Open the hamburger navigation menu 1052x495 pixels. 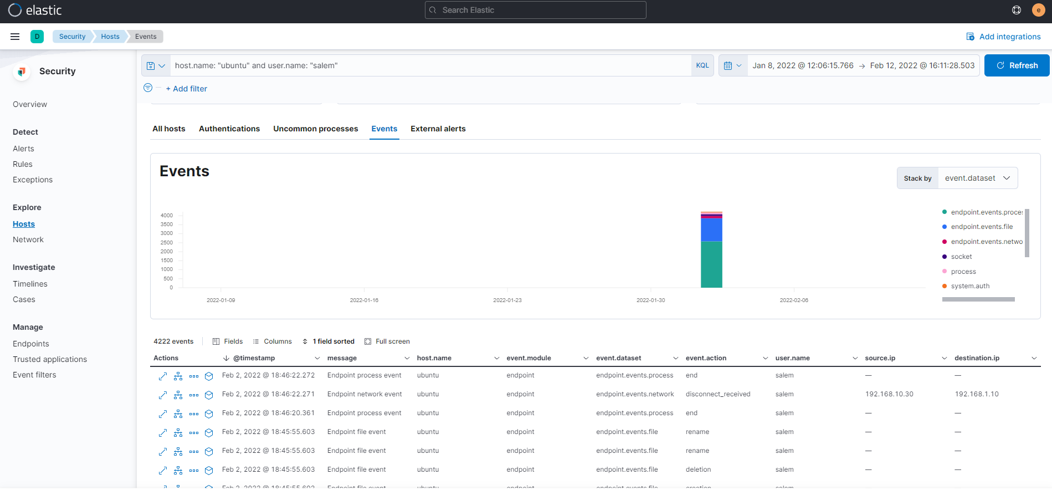click(15, 37)
